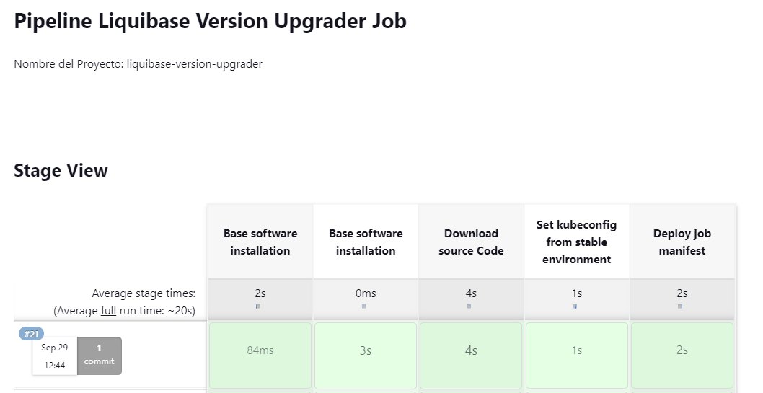Select the Deploy job manifest column header
The image size is (763, 393).
coord(682,242)
